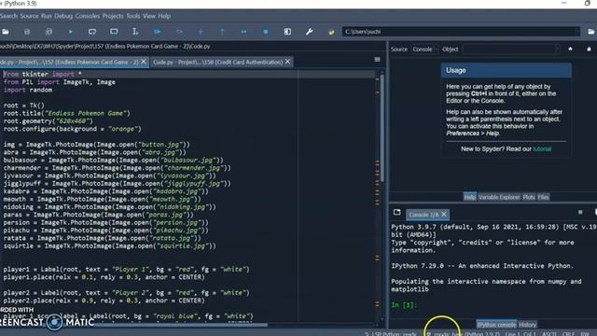Image resolution: width=597 pixels, height=336 pixels.
Task: Run current cell and advance
Action: pos(114,32)
